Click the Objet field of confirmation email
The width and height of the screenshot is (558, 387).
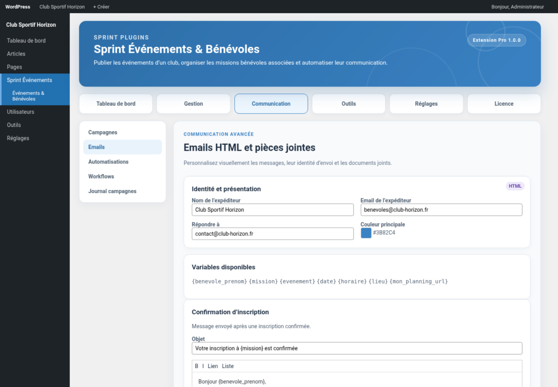click(x=357, y=348)
